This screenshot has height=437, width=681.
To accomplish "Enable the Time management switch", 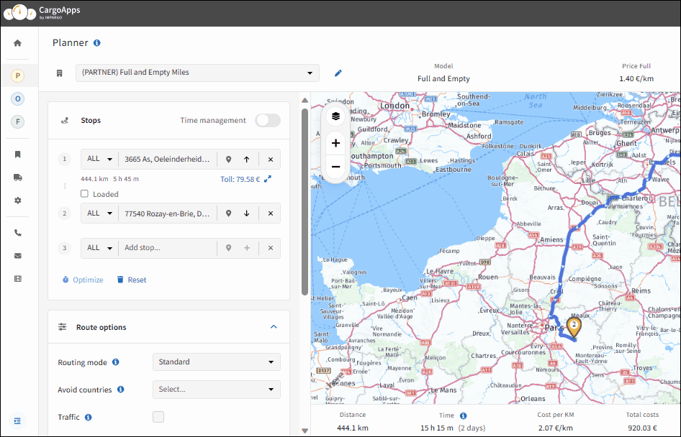I will click(x=268, y=120).
